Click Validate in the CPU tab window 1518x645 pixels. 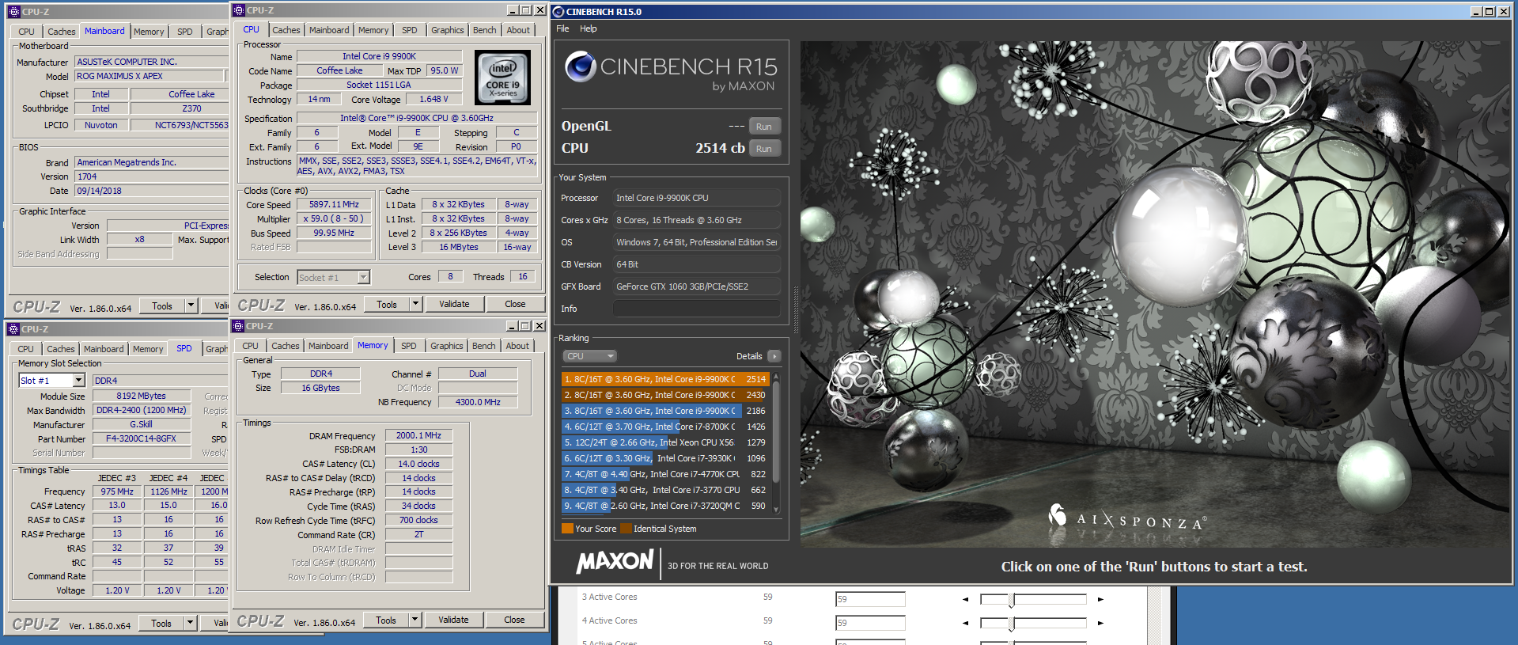454,304
